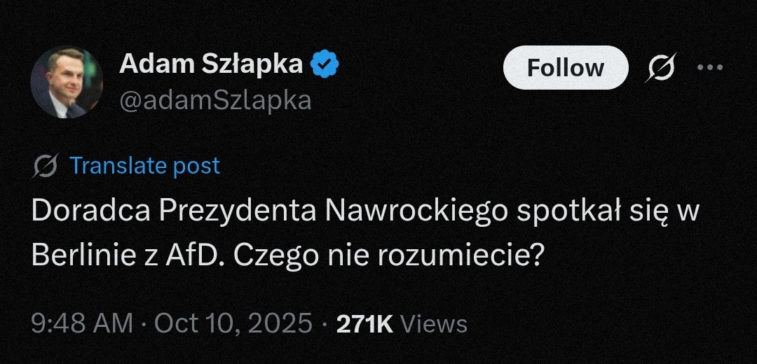
Task: Open the @adamSzlapka handle link
Action: (x=215, y=100)
